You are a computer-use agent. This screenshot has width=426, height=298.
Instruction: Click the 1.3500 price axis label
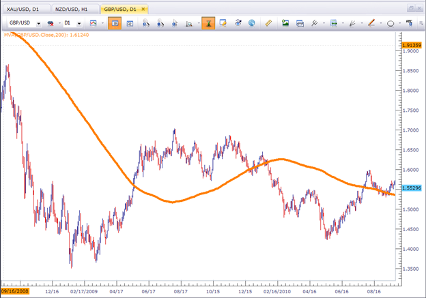tap(411, 269)
